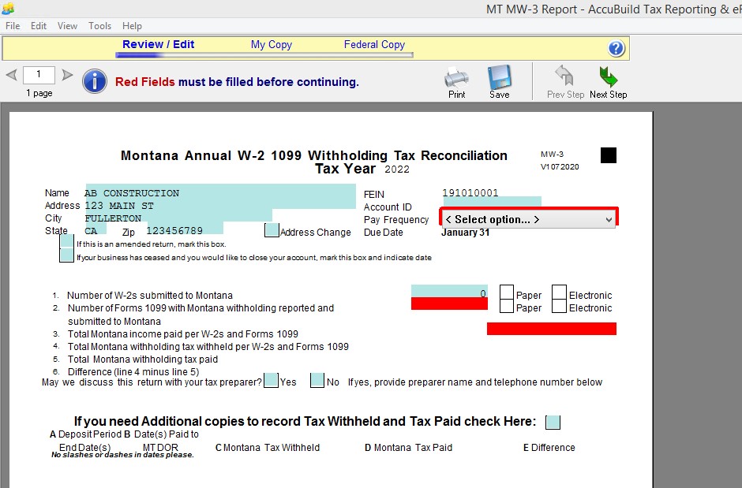Mark the amended return checkbox
The image size is (742, 488).
pos(67,241)
